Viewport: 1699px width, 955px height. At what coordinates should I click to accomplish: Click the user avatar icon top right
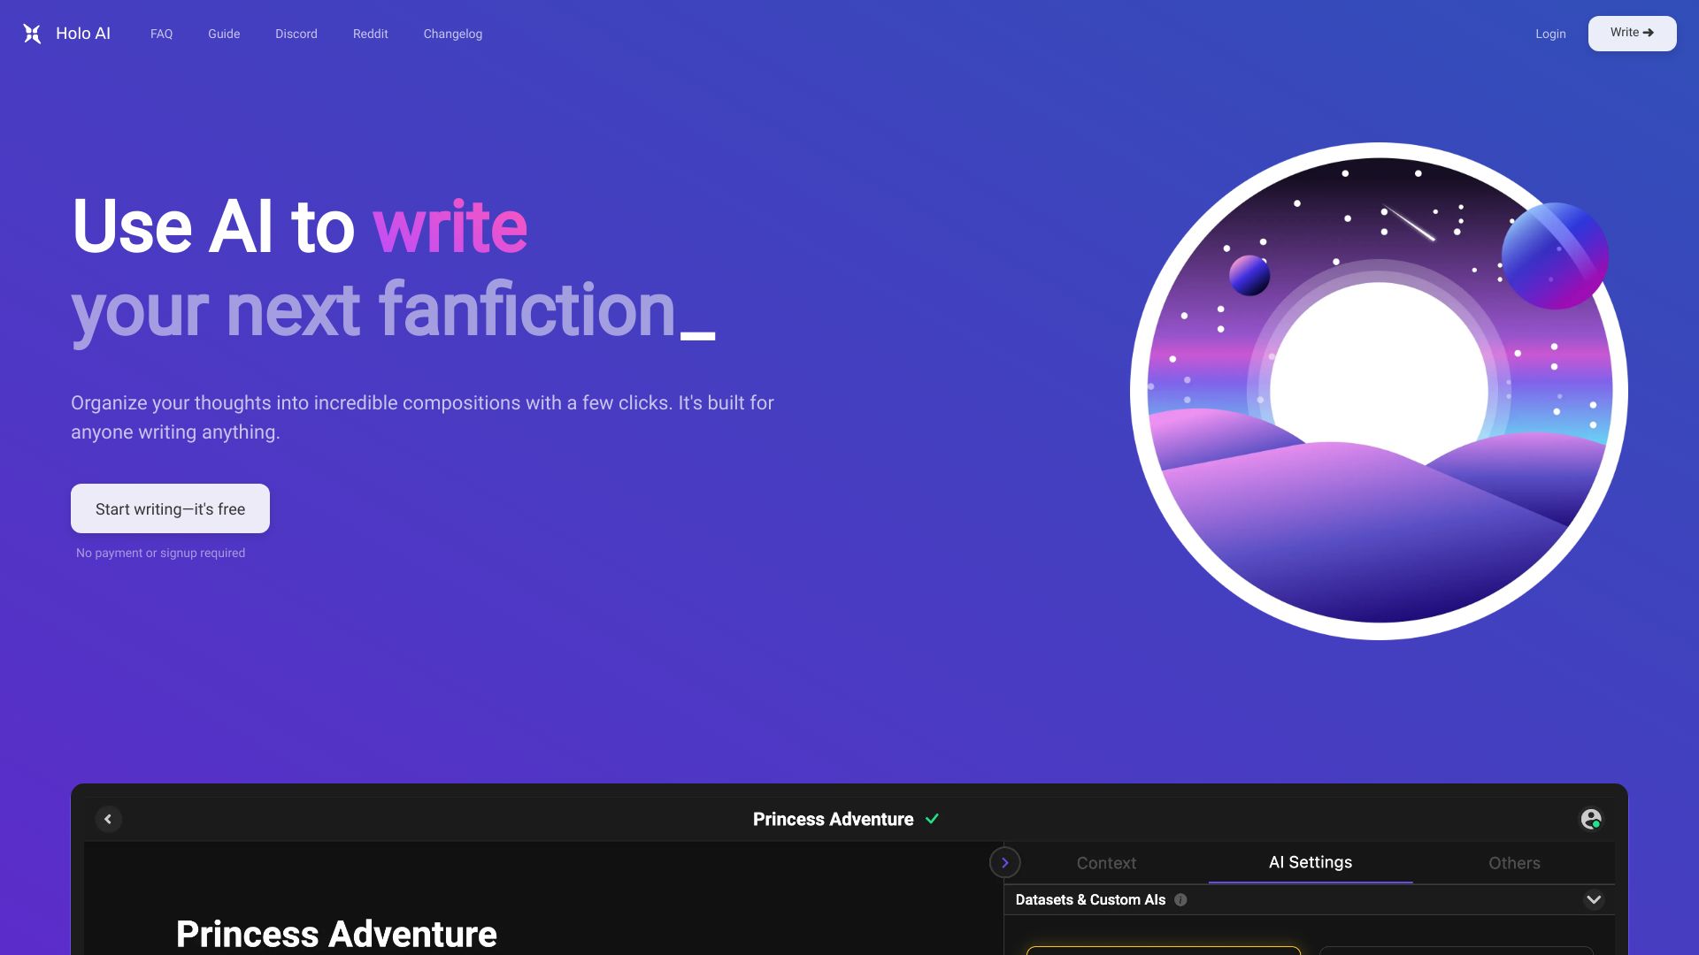pos(1592,819)
